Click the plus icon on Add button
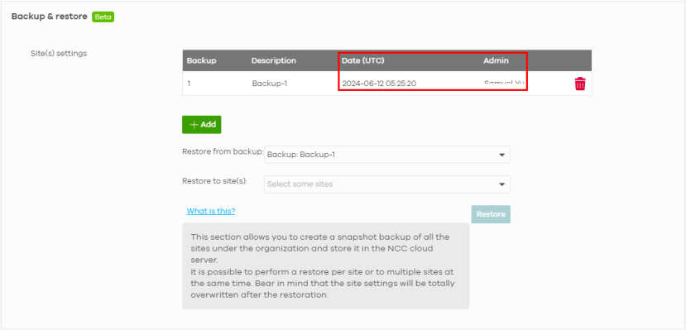 (x=194, y=125)
